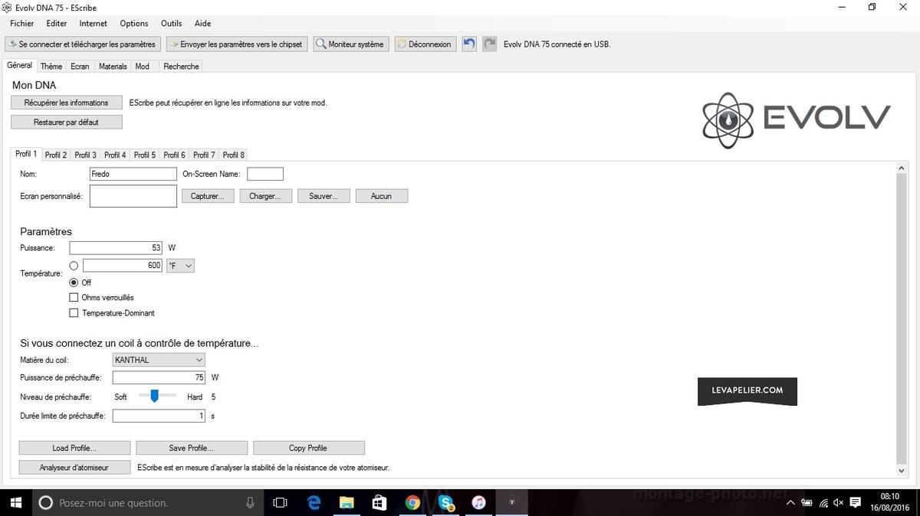The width and height of the screenshot is (920, 516).
Task: Select the Profil 3 tab
Action: point(86,155)
